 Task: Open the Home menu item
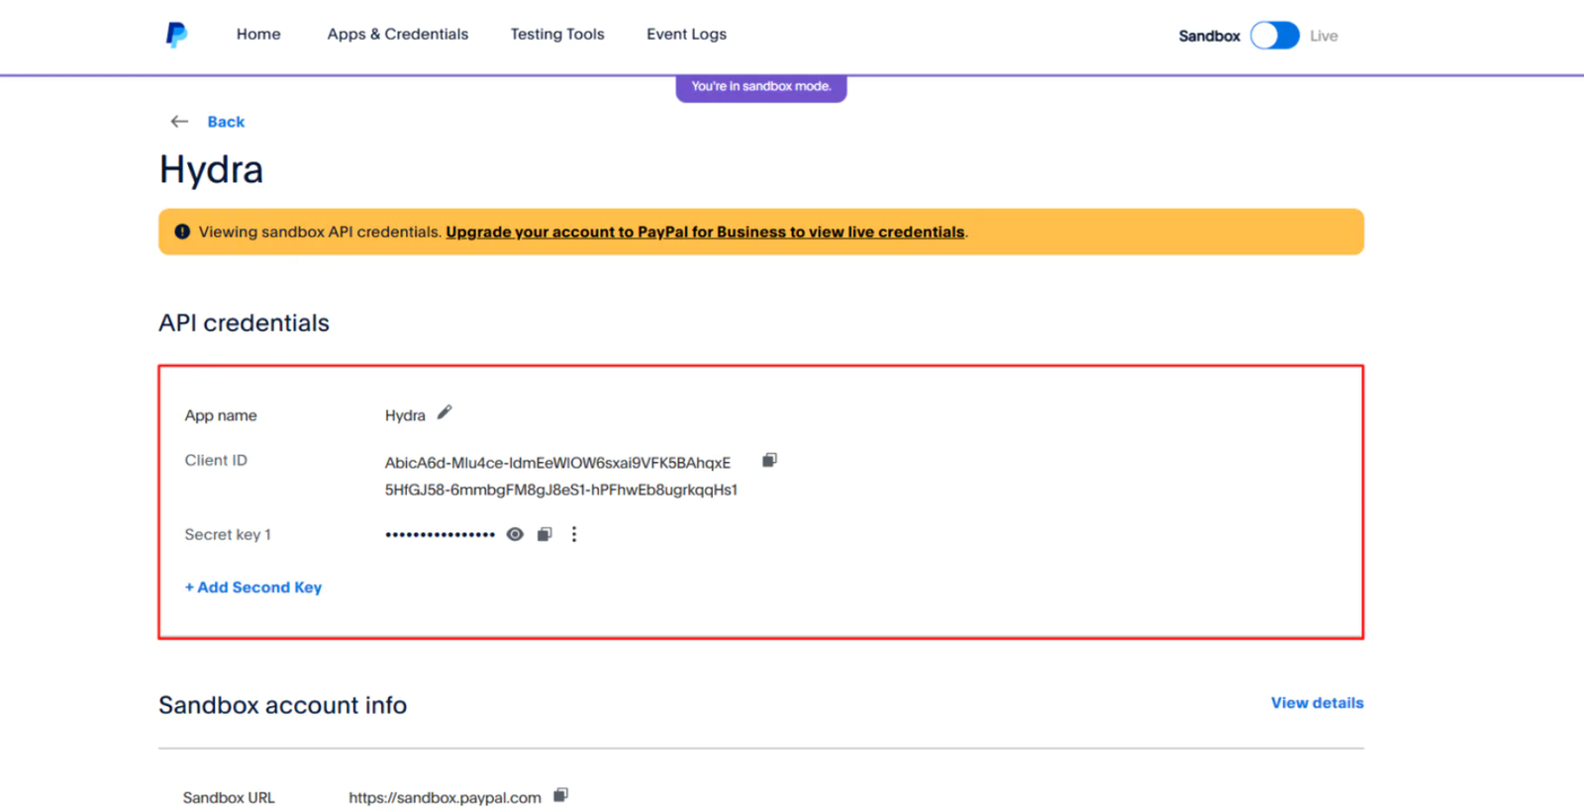(x=258, y=34)
